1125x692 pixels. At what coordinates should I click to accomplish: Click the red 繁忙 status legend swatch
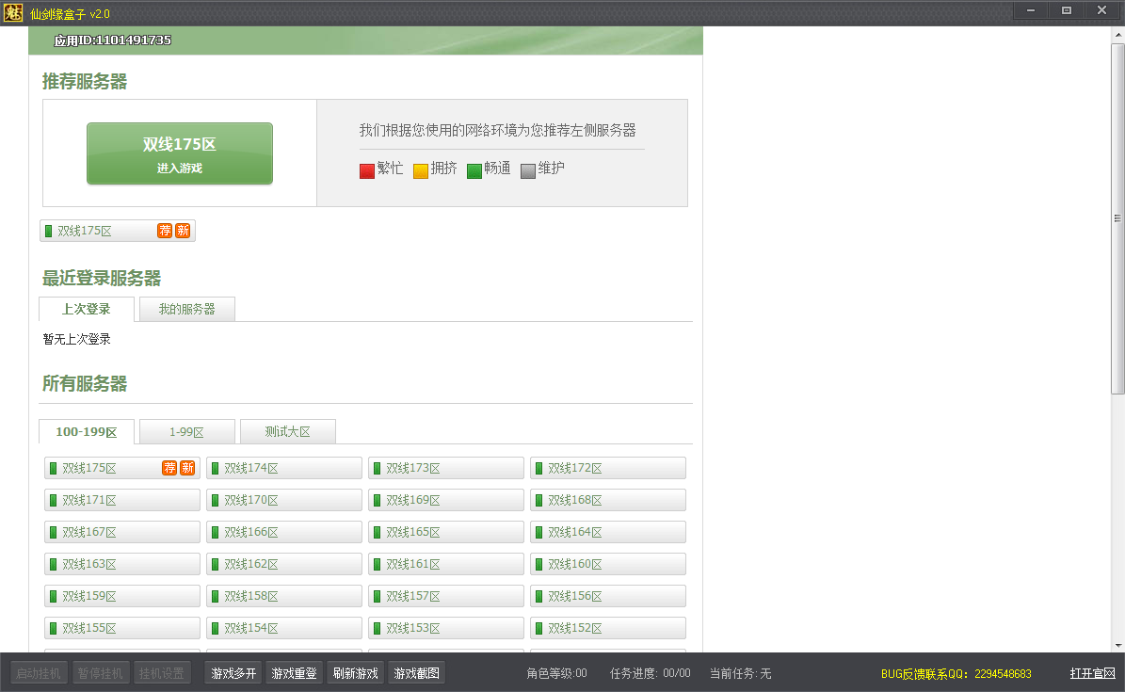366,170
